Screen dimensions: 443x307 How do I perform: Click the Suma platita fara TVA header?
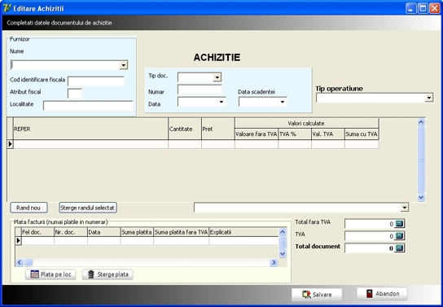[181, 232]
